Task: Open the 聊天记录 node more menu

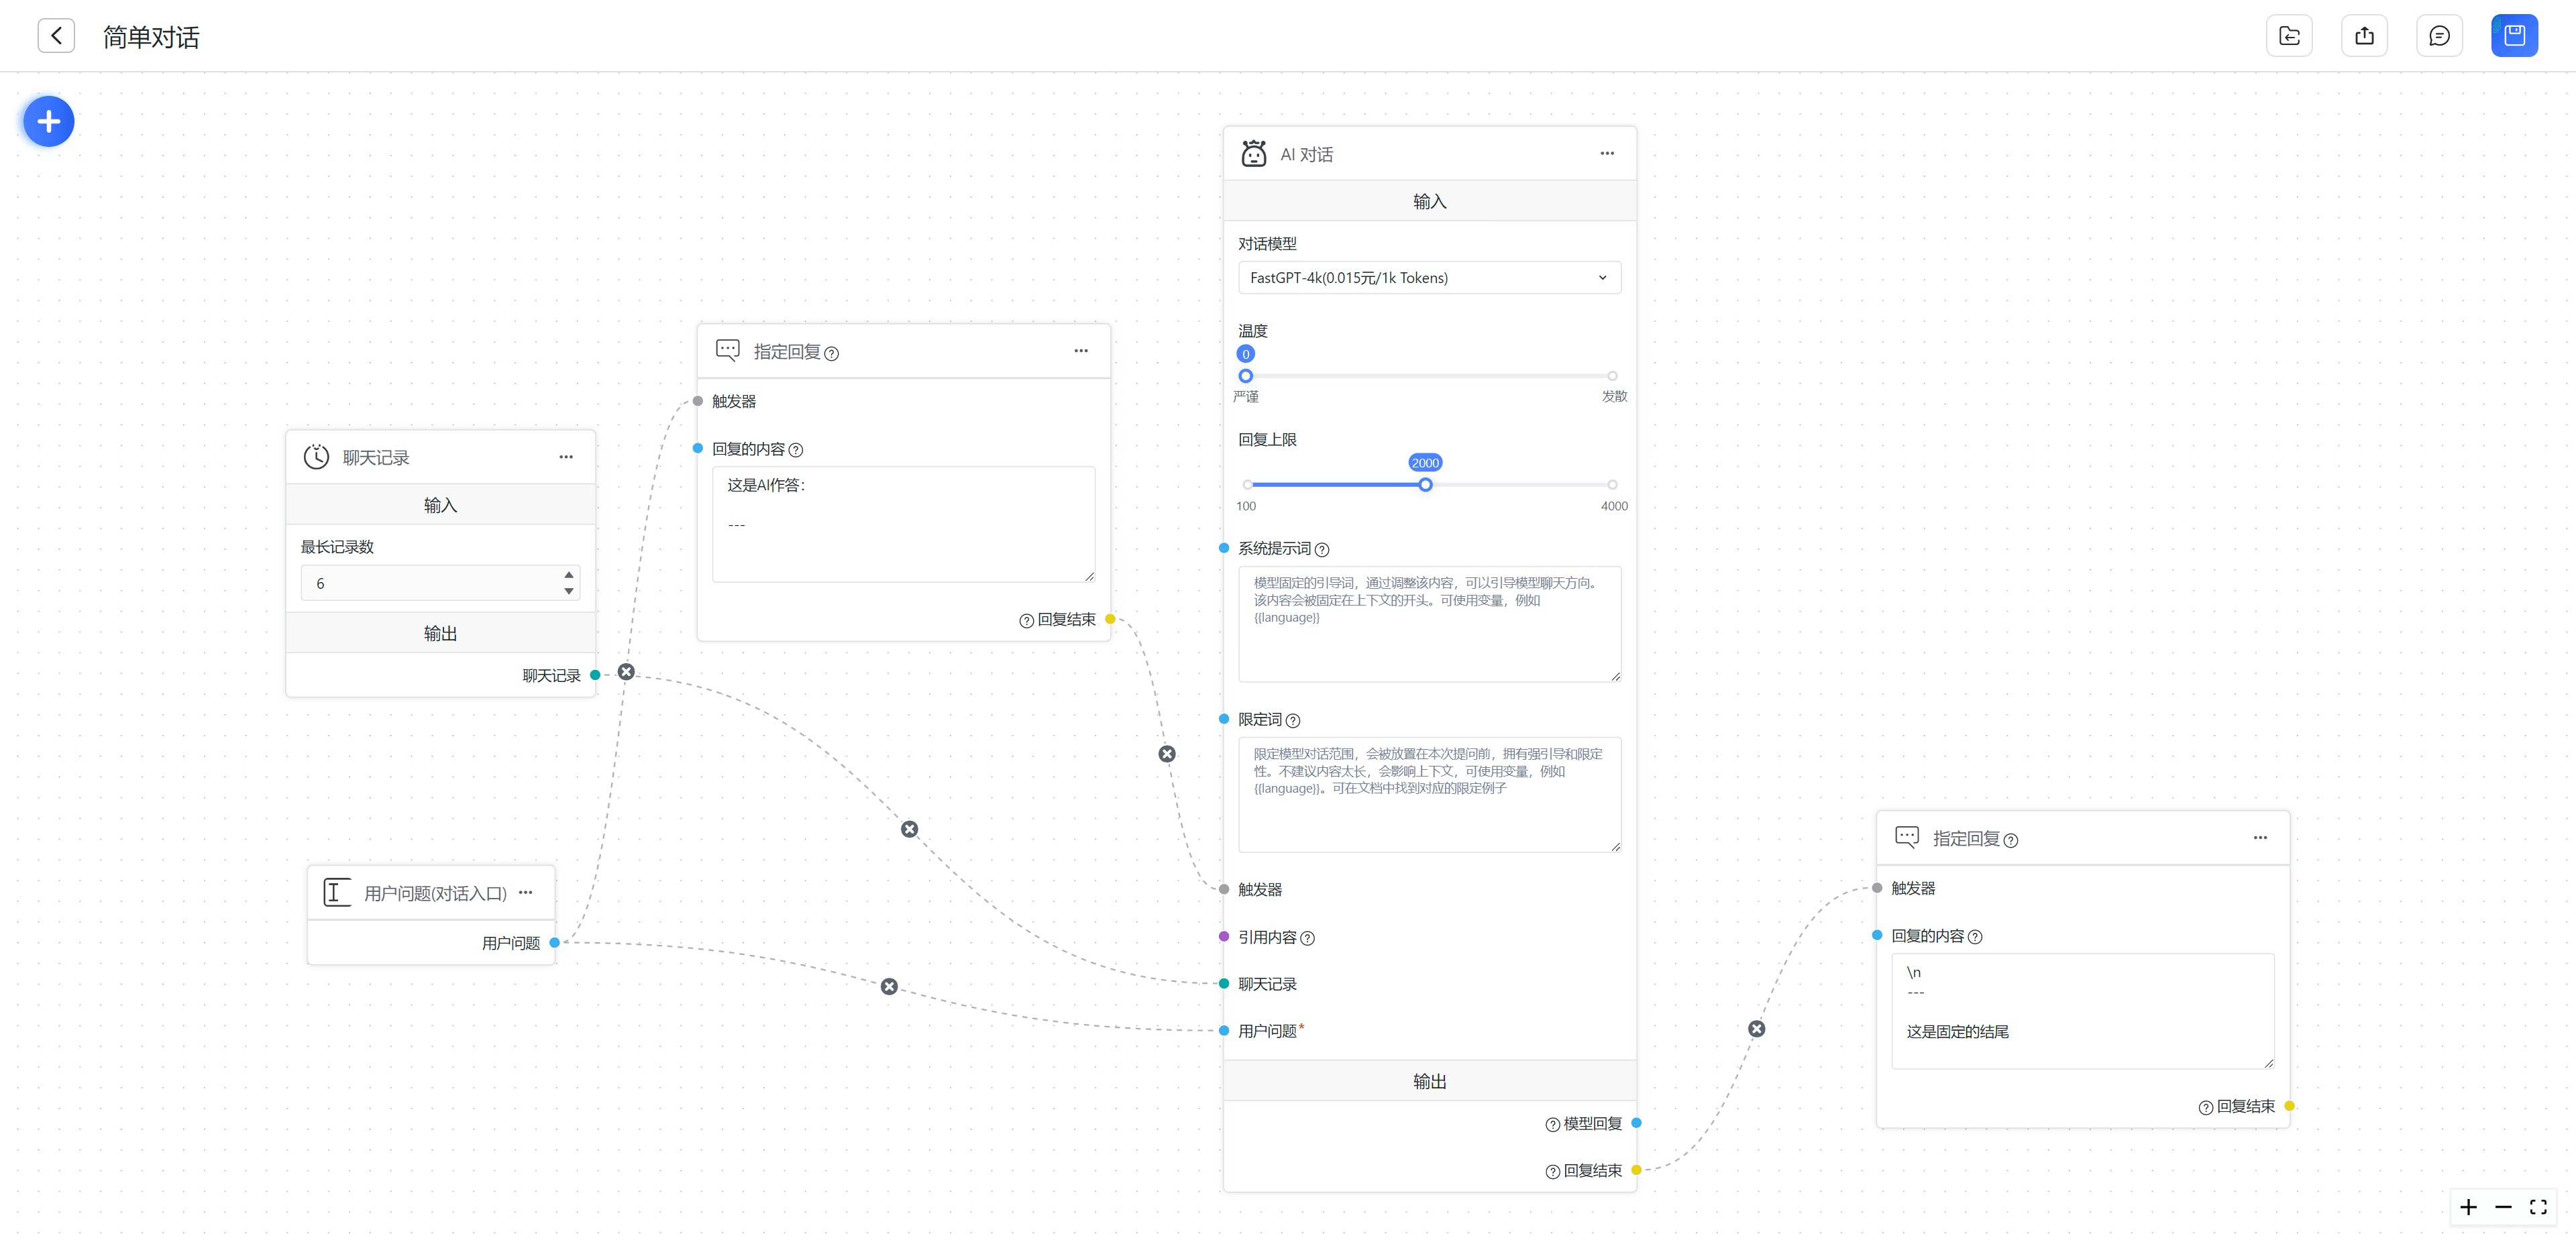Action: 566,457
